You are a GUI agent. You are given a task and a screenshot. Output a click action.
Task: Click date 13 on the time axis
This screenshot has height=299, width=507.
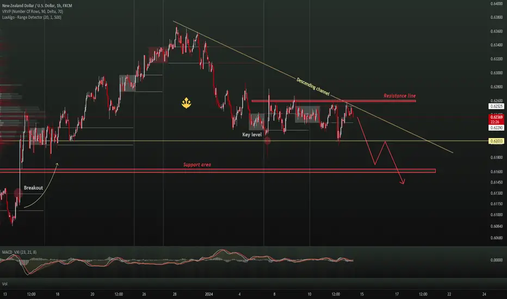point(4,294)
